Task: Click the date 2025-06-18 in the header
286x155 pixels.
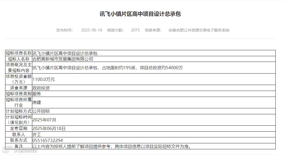Action: [x=92, y=30]
